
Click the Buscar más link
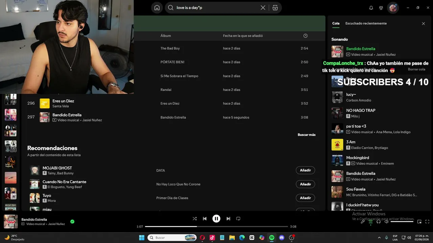pyautogui.click(x=306, y=135)
